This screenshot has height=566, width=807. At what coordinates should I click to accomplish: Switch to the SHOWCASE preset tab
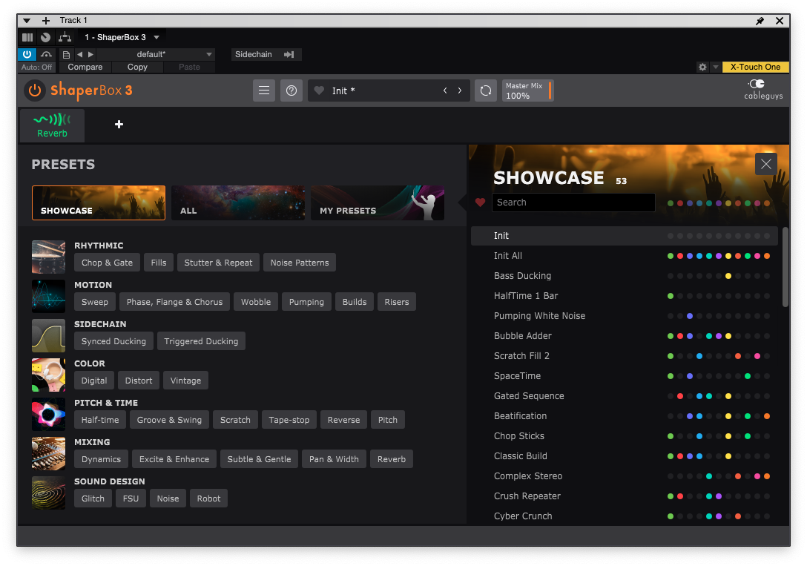[x=99, y=203]
